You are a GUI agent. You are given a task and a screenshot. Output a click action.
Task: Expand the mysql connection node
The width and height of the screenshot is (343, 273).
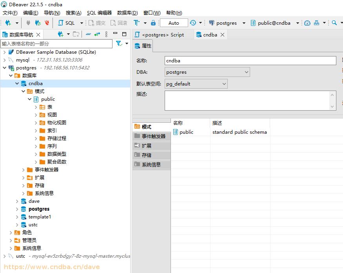4,60
